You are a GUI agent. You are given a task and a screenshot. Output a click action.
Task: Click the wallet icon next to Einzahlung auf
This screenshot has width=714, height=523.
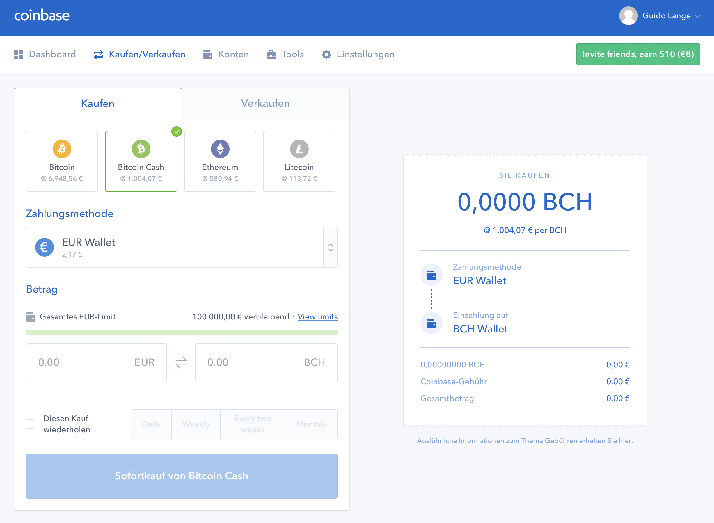point(431,323)
